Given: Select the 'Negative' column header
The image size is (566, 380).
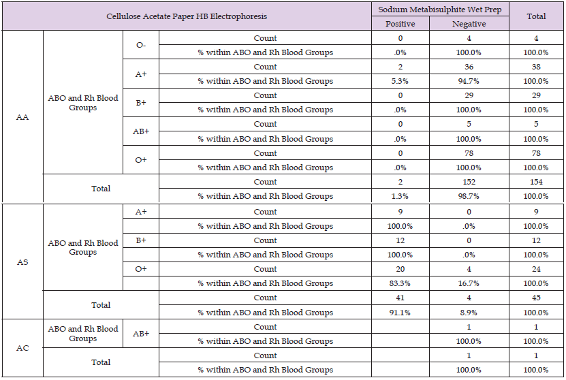Looking at the screenshot, I should [x=469, y=24].
